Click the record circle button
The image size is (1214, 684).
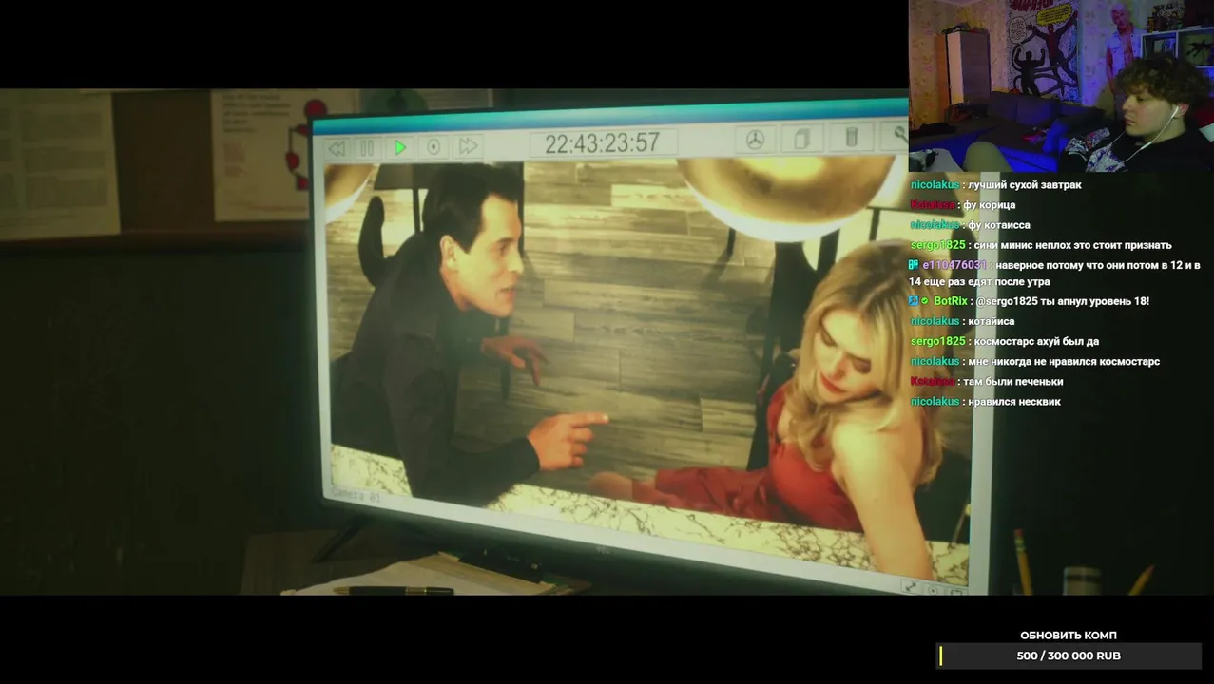click(434, 146)
